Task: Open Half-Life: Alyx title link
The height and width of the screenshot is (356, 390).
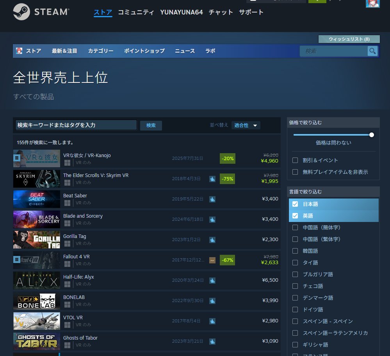Action: pos(78,277)
